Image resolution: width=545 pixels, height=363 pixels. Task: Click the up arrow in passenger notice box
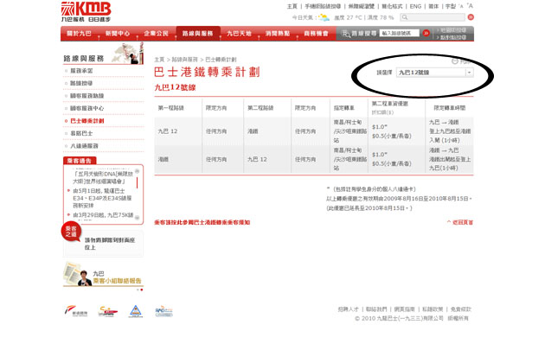(138, 171)
